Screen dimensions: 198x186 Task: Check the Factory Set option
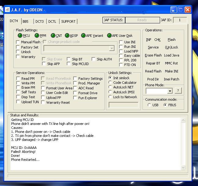pos(18,47)
